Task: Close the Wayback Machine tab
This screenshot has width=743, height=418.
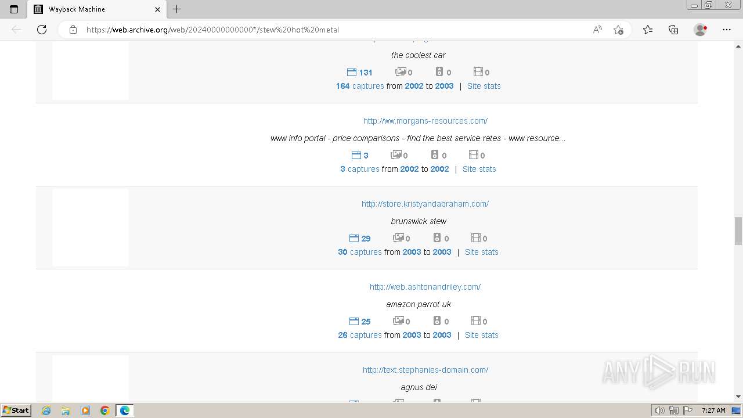Action: (158, 9)
